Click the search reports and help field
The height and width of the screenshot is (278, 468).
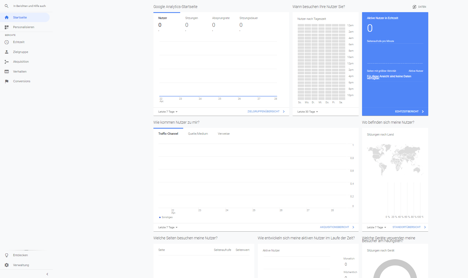(x=30, y=6)
